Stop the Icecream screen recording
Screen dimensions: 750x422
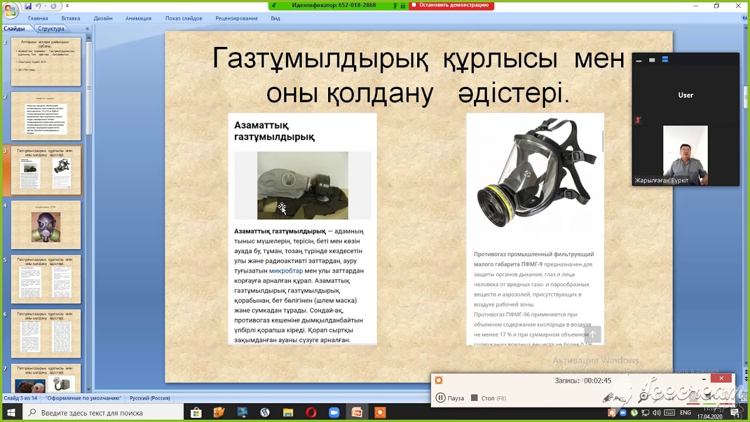click(488, 398)
